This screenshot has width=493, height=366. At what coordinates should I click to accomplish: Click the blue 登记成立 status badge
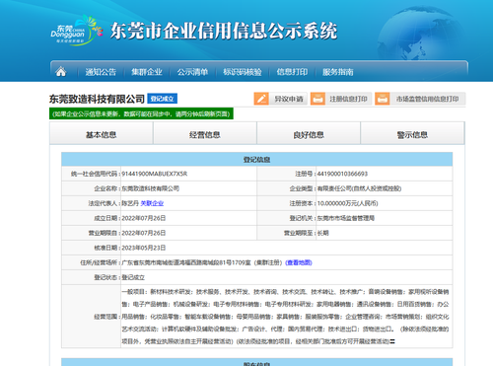(x=162, y=99)
